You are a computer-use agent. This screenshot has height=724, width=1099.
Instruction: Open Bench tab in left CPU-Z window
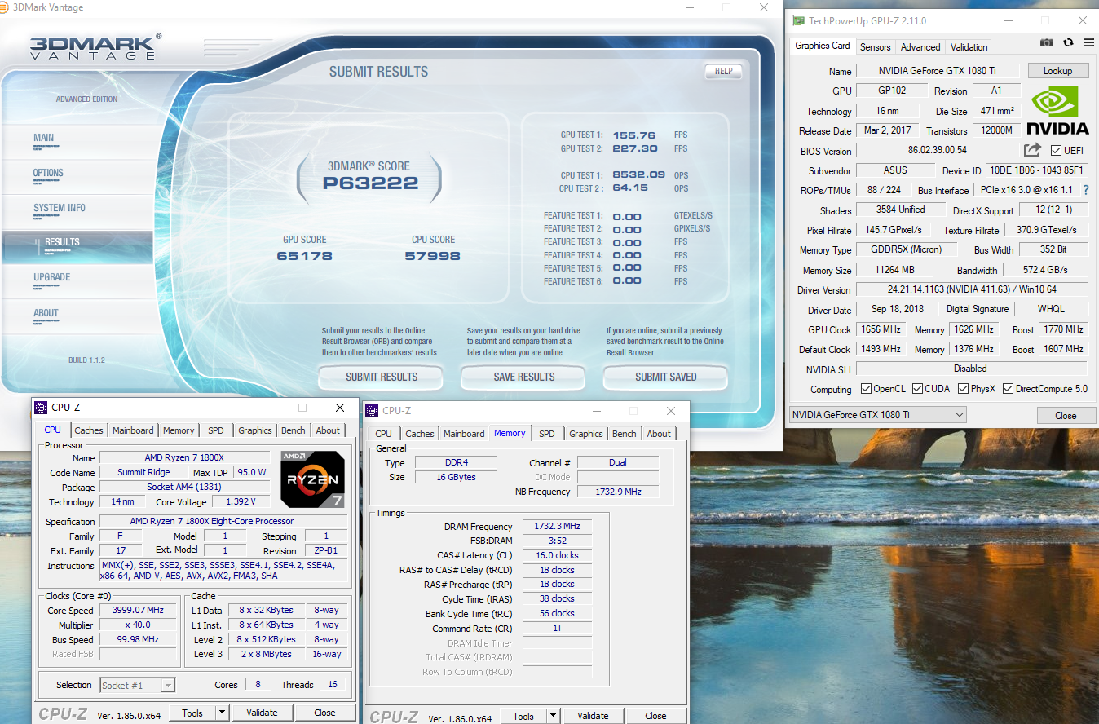(x=294, y=430)
